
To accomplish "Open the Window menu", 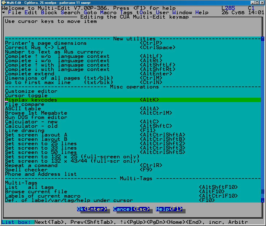I will 182,13.
